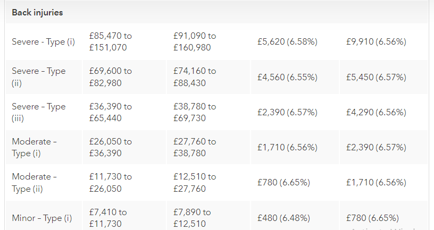
Task: Select the £26,050 to £36,390 cell
Action: tap(111, 147)
